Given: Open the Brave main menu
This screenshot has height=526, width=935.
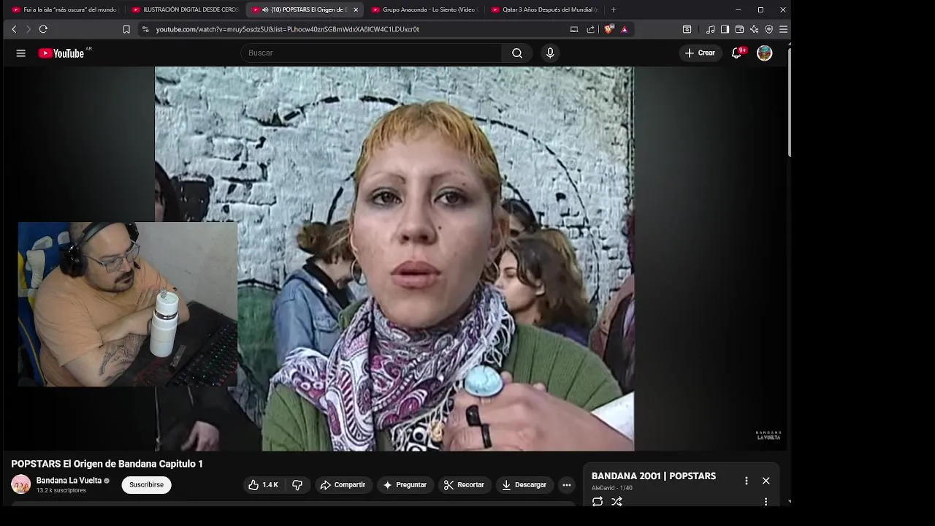Looking at the screenshot, I should tap(783, 29).
